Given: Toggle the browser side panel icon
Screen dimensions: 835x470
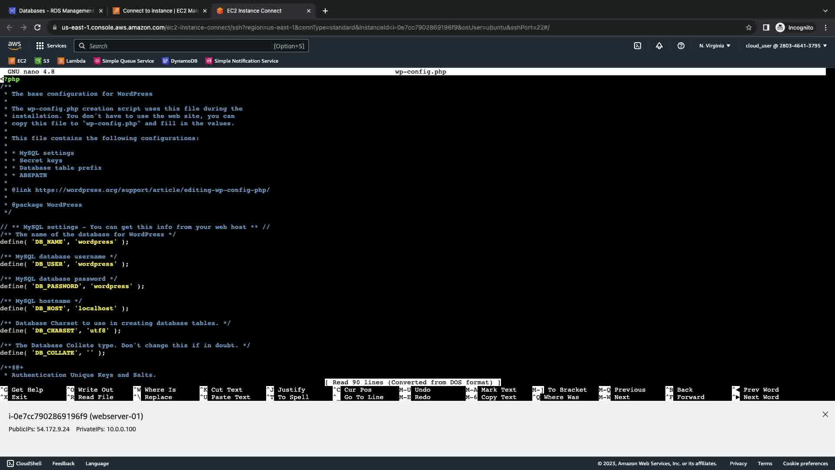Looking at the screenshot, I should coord(766,27).
